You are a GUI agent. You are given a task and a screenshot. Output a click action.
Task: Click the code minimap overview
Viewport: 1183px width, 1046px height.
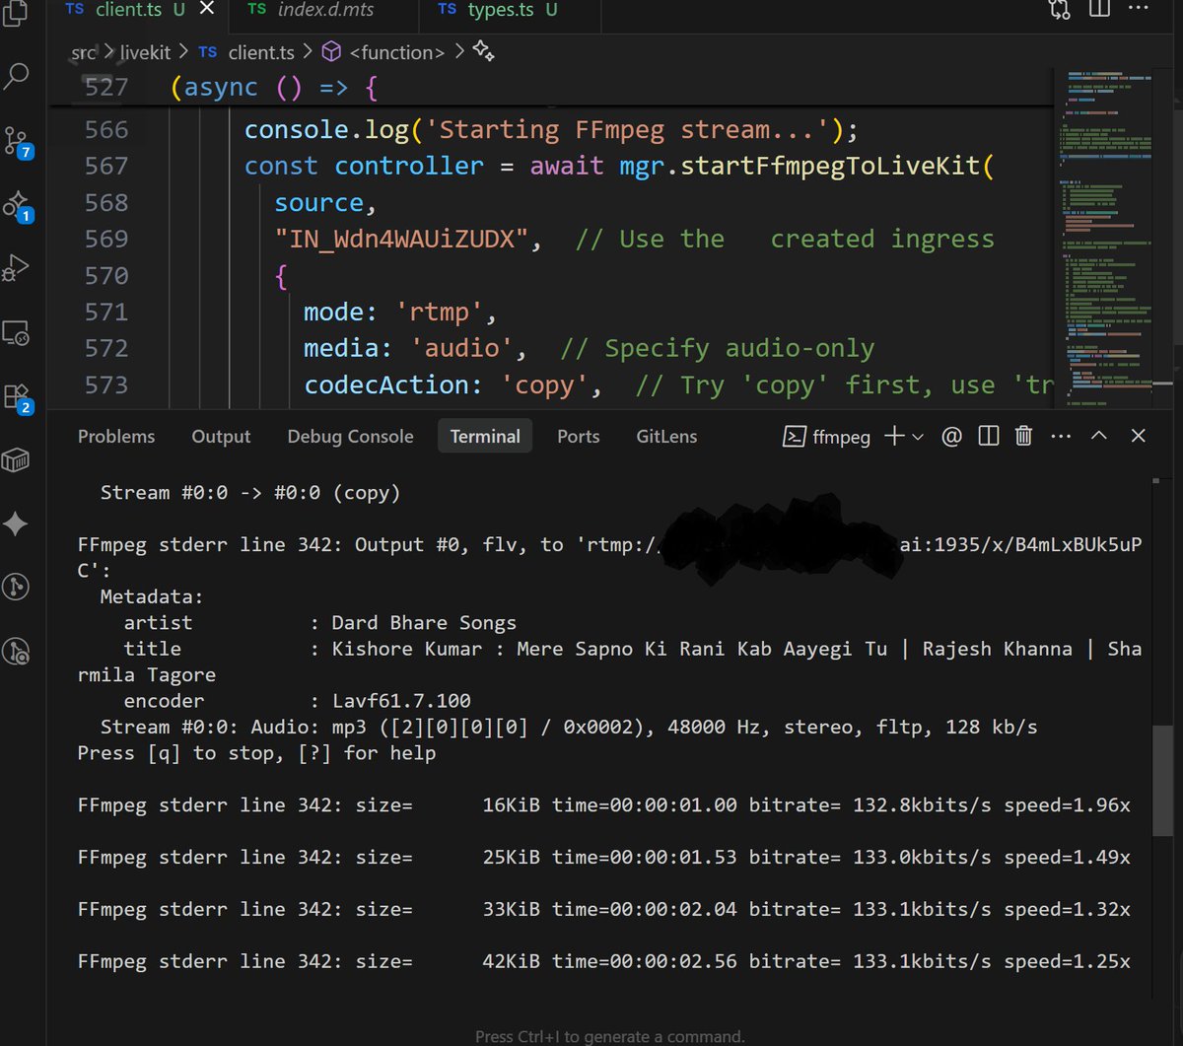(1107, 237)
